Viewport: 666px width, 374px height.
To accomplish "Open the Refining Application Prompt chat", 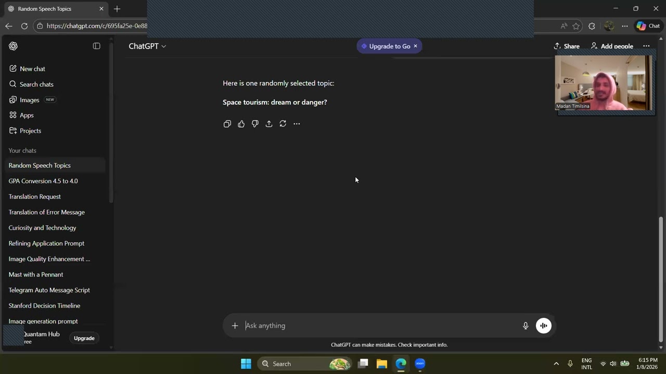I will 46,243.
